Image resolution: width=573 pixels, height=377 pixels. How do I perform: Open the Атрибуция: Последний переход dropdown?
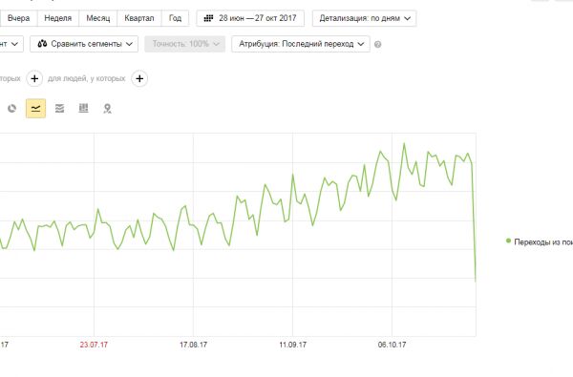[x=301, y=44]
